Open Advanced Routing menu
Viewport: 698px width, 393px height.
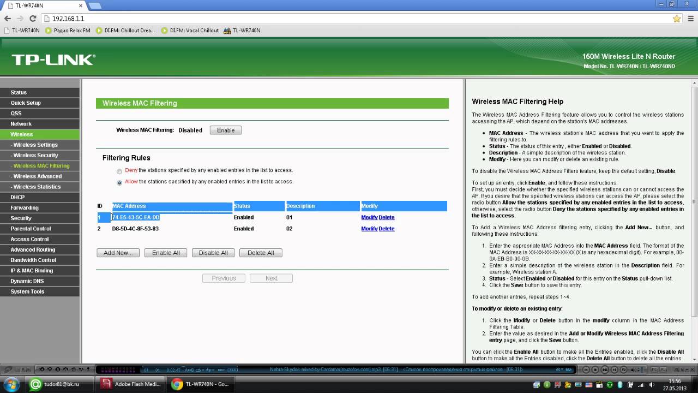(x=40, y=249)
